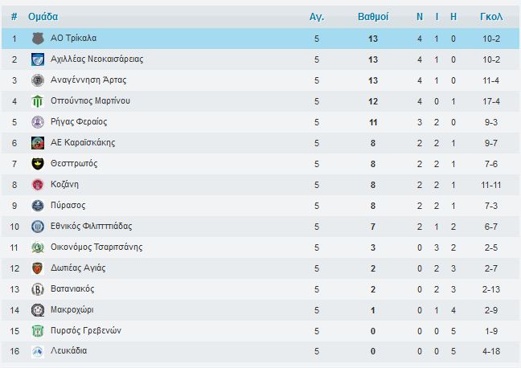Open the Εθνικός Φιλιππιάδας team page
The height and width of the screenshot is (368, 521).
92,227
